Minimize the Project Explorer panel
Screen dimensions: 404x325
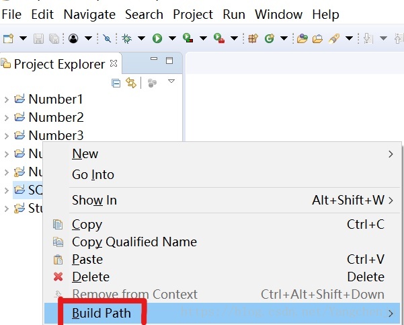coord(154,61)
